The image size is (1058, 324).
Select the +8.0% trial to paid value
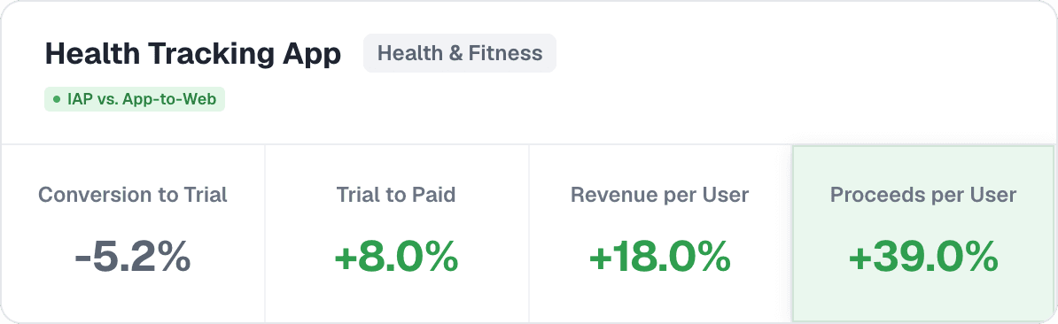(396, 258)
